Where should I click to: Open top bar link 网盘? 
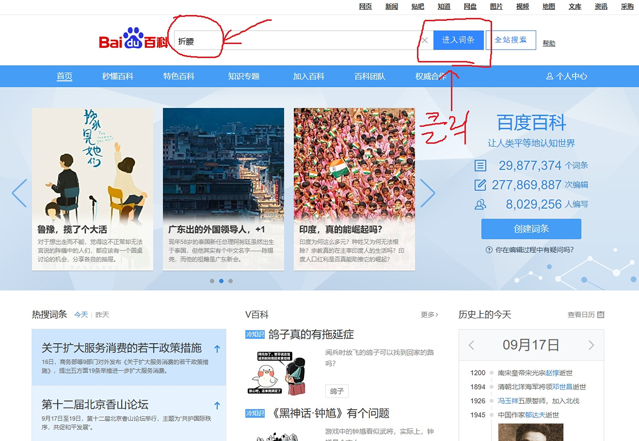[x=470, y=6]
